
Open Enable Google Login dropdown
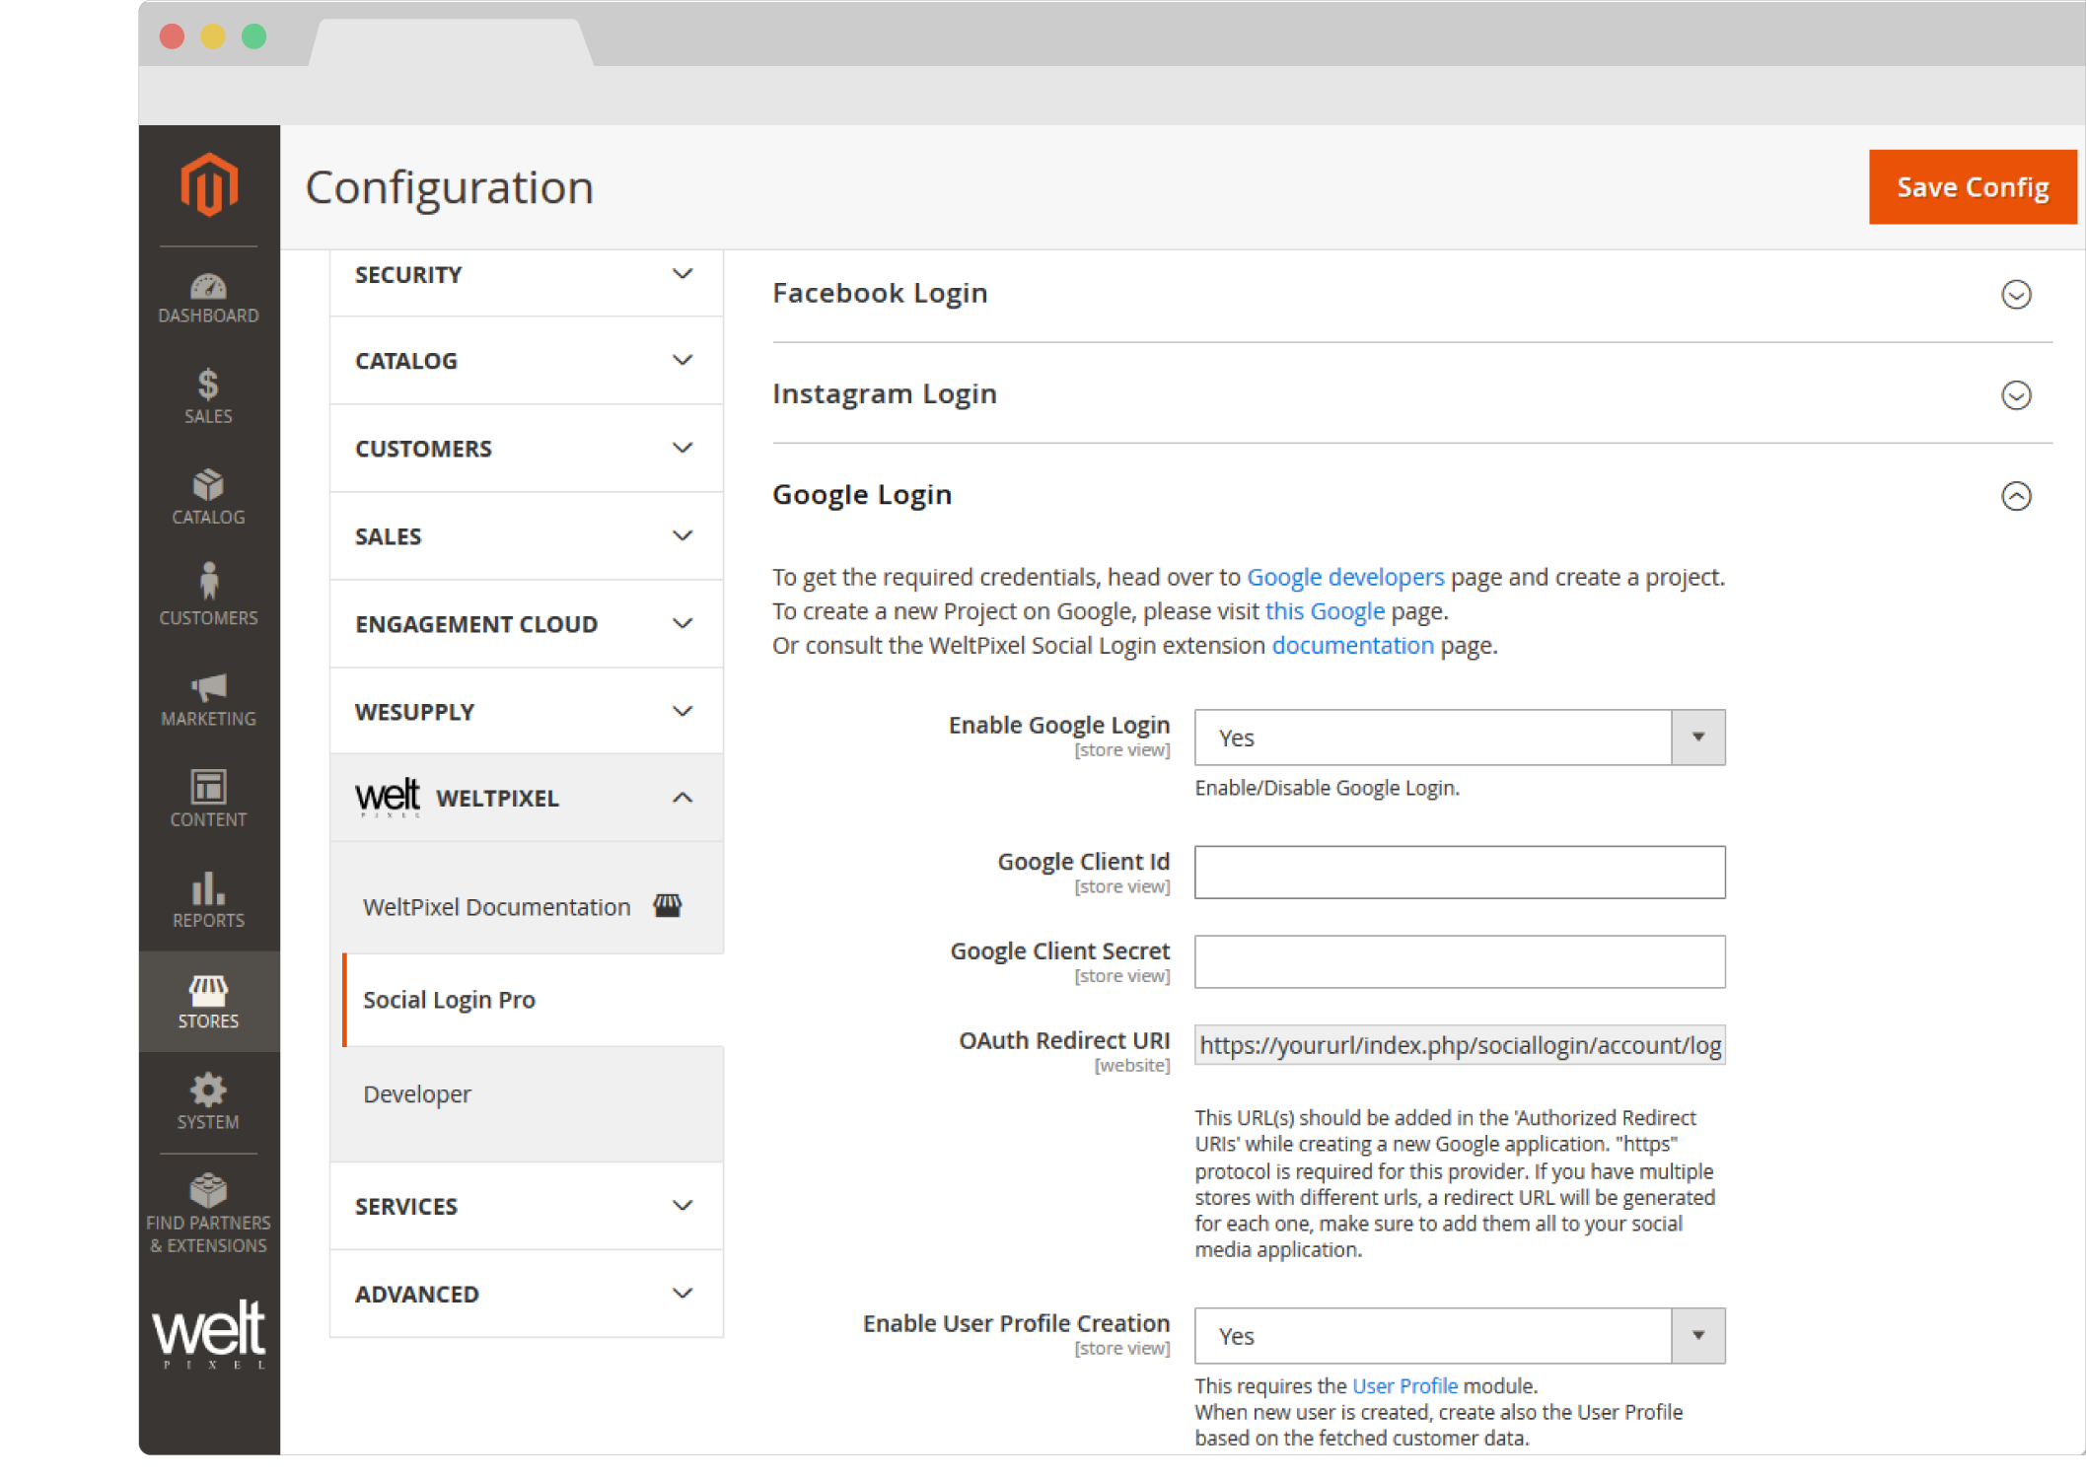coord(1459,738)
